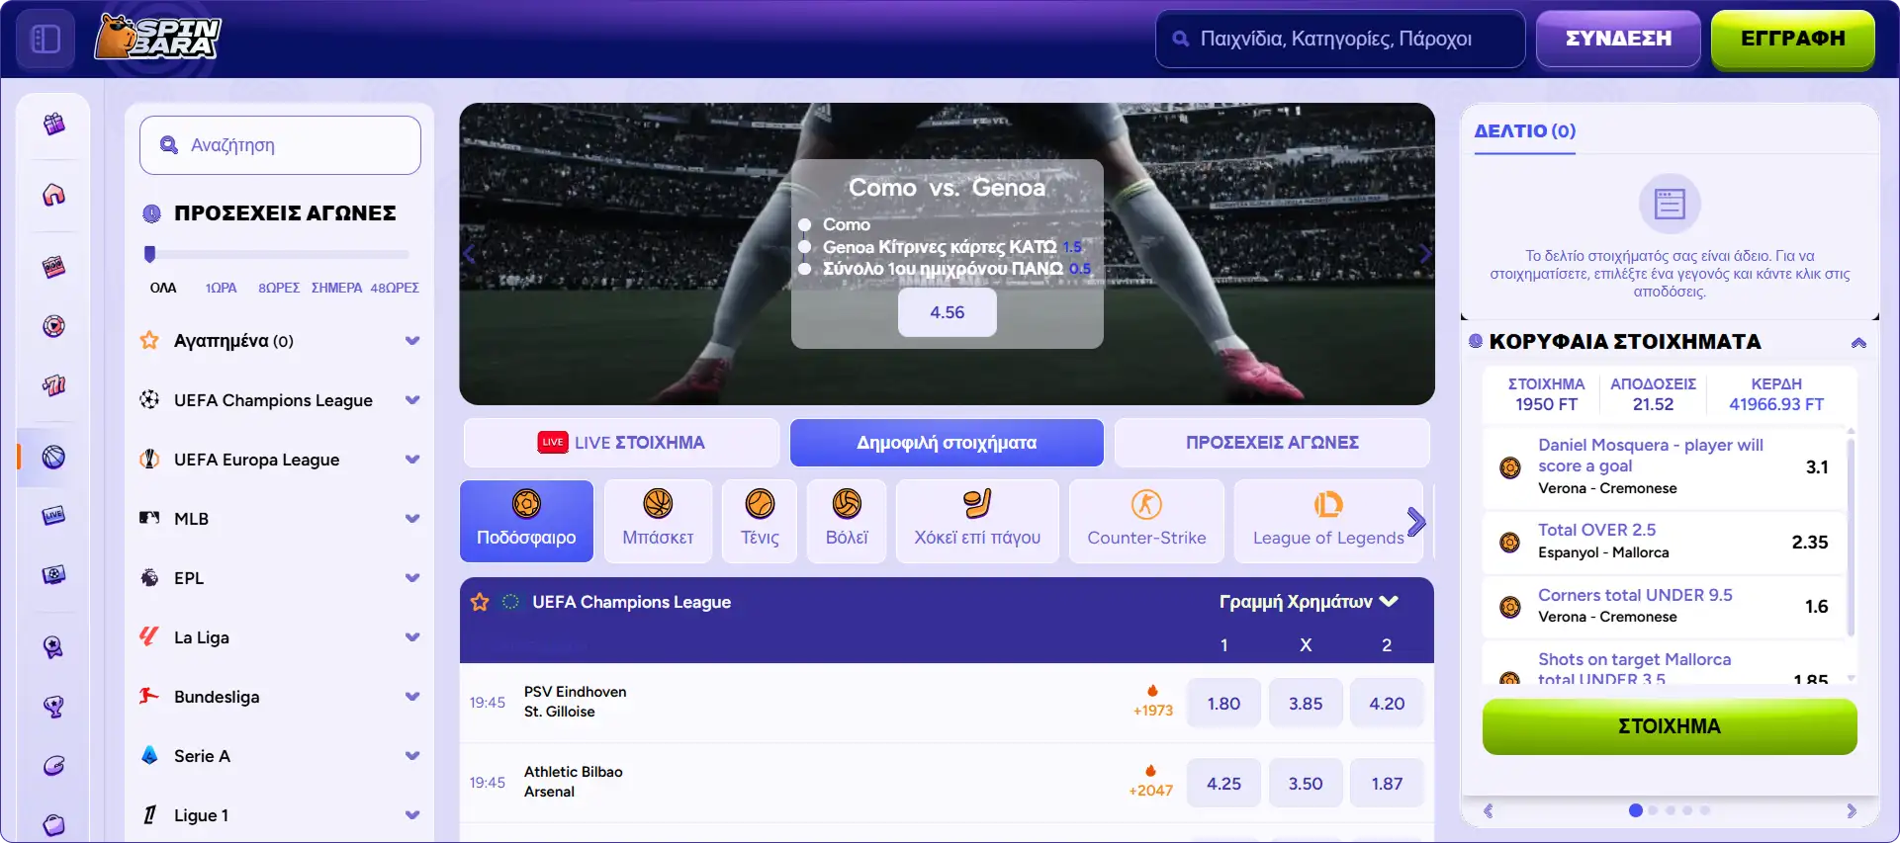1900x843 pixels.
Task: Toggle the sidebar collapse icon in header
Action: 45,39
